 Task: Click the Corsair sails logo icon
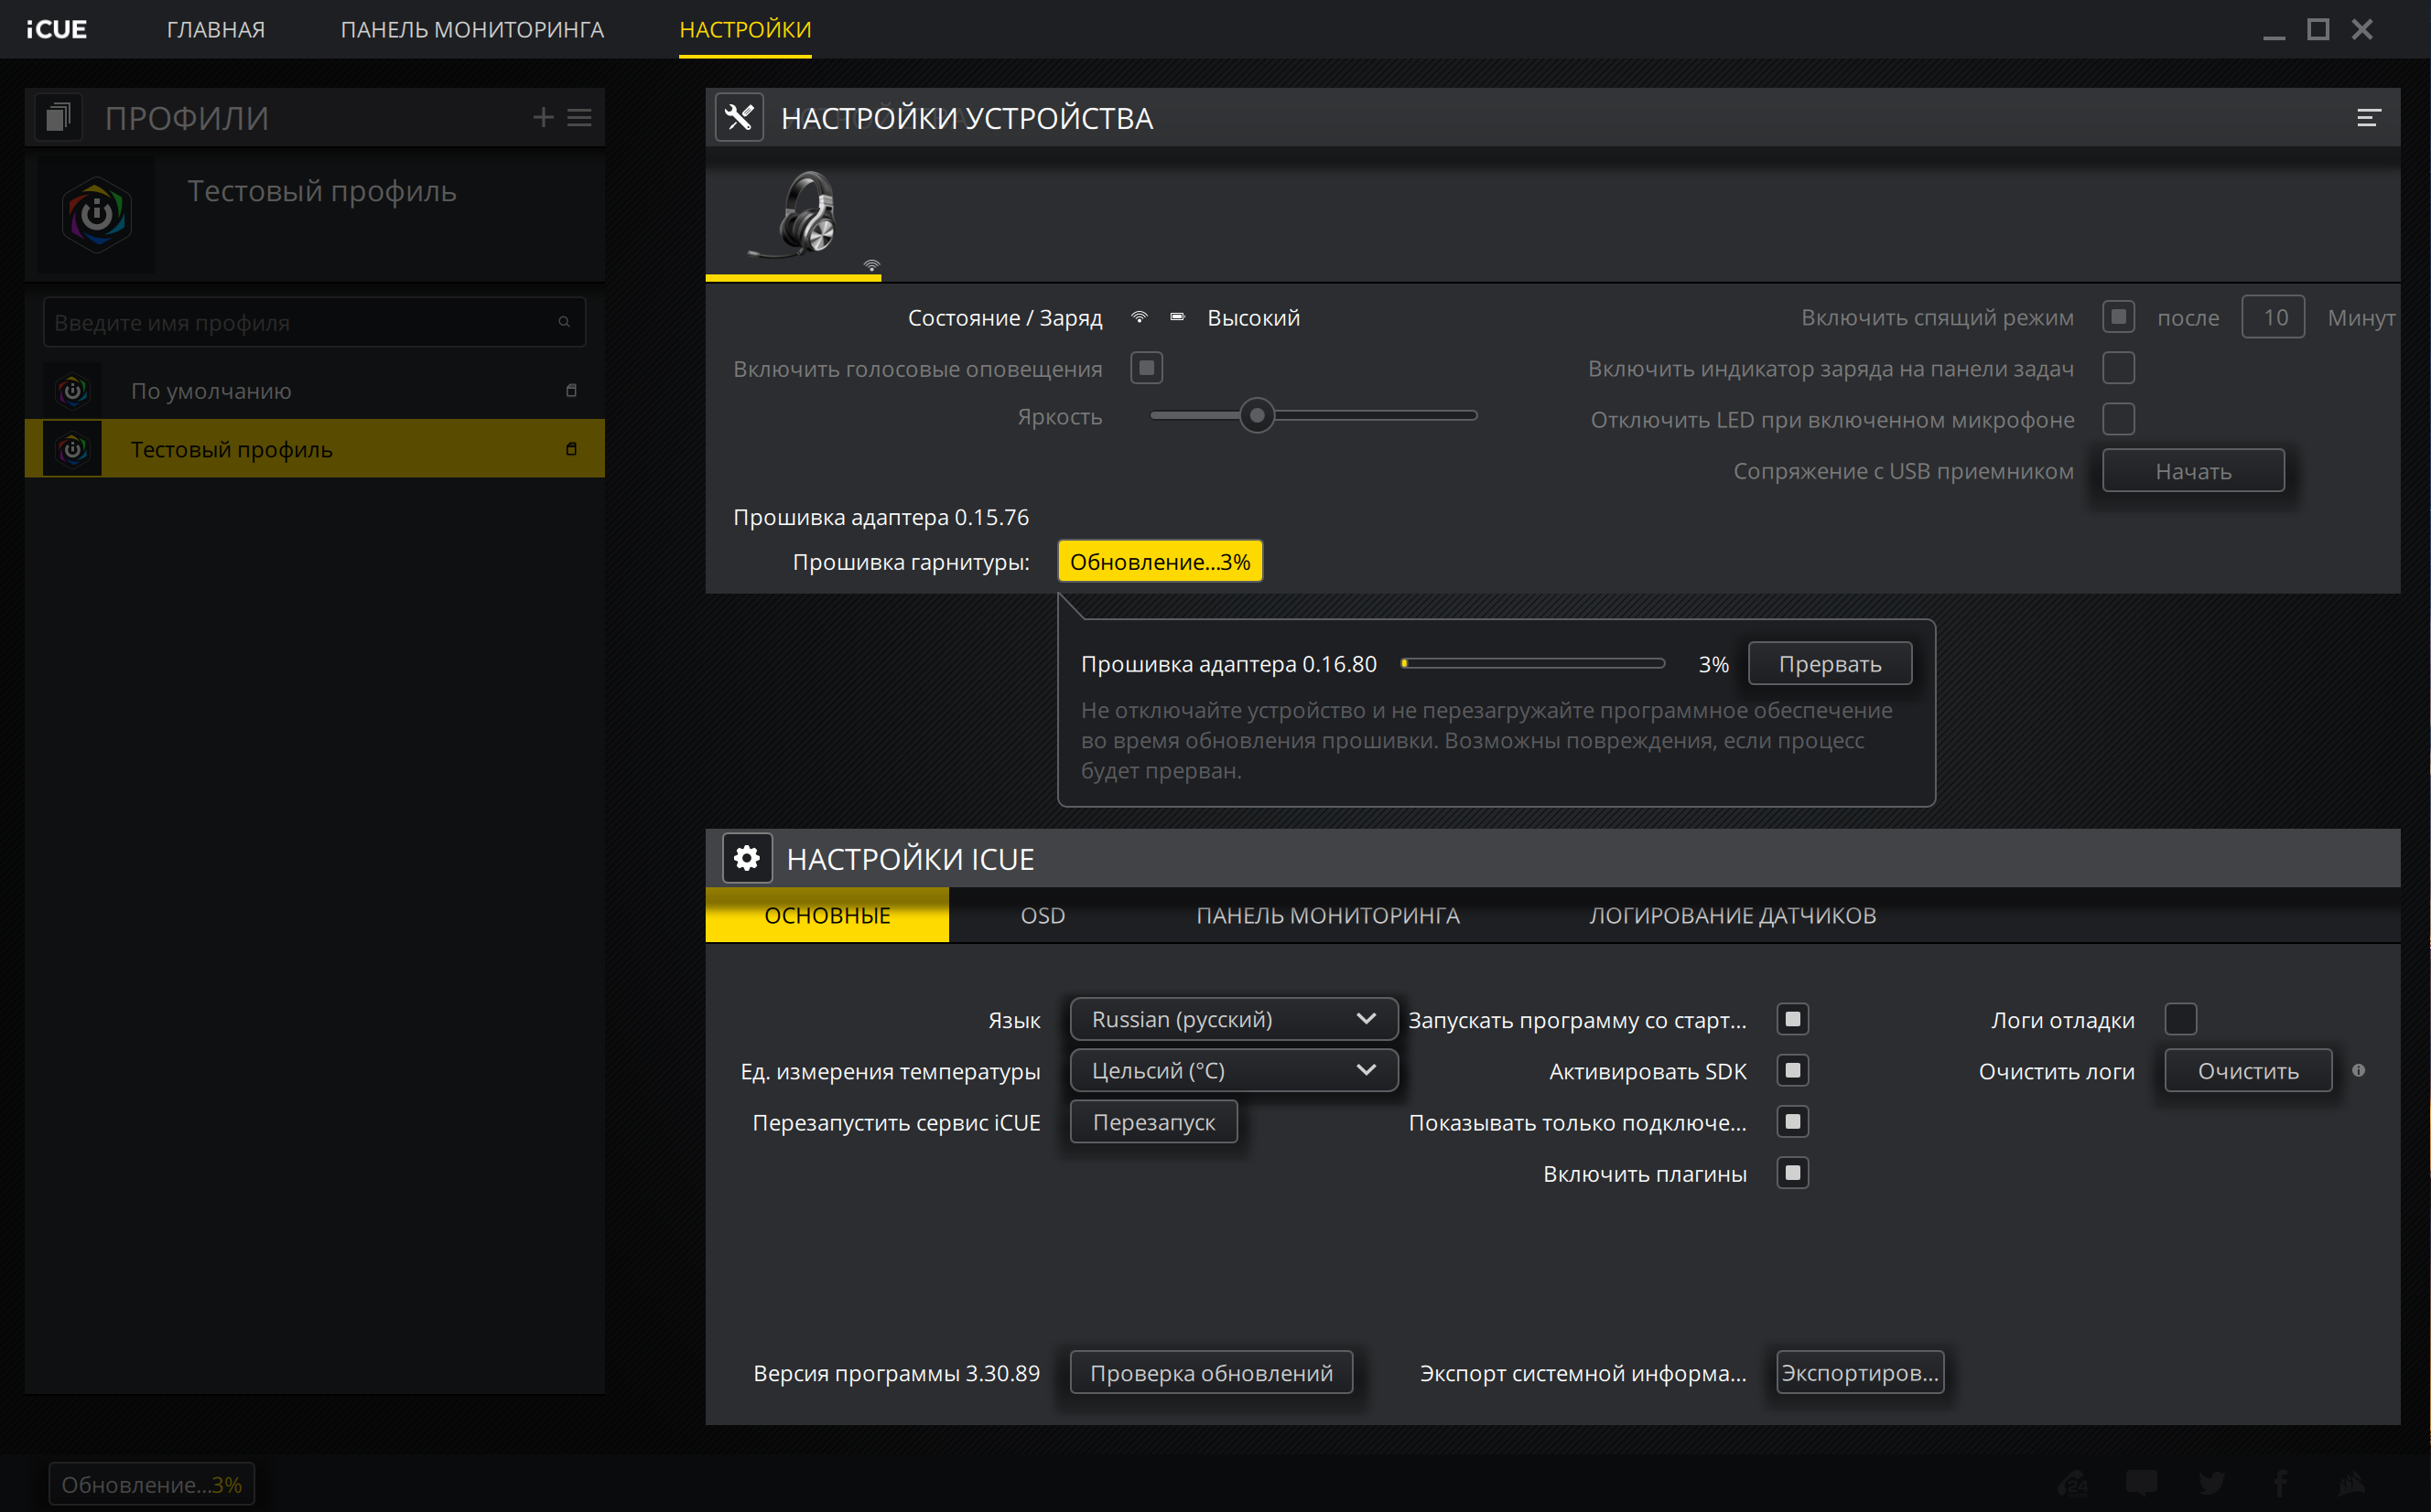point(2351,1483)
